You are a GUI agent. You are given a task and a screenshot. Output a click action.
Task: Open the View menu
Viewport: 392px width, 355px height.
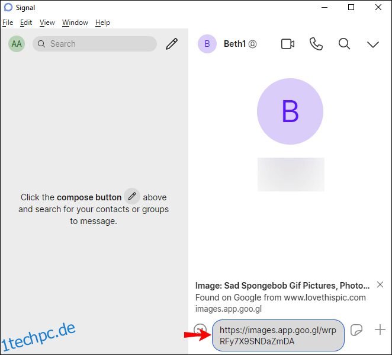click(x=47, y=23)
